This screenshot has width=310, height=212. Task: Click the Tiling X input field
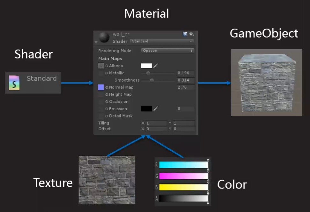point(156,123)
